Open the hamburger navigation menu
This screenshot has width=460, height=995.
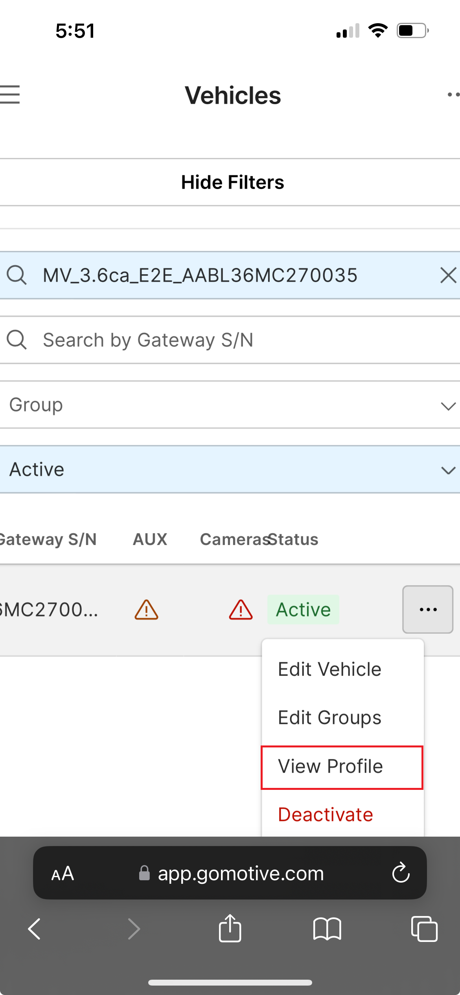pos(10,95)
